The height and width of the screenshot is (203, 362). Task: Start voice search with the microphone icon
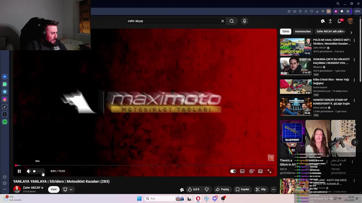coord(245,21)
